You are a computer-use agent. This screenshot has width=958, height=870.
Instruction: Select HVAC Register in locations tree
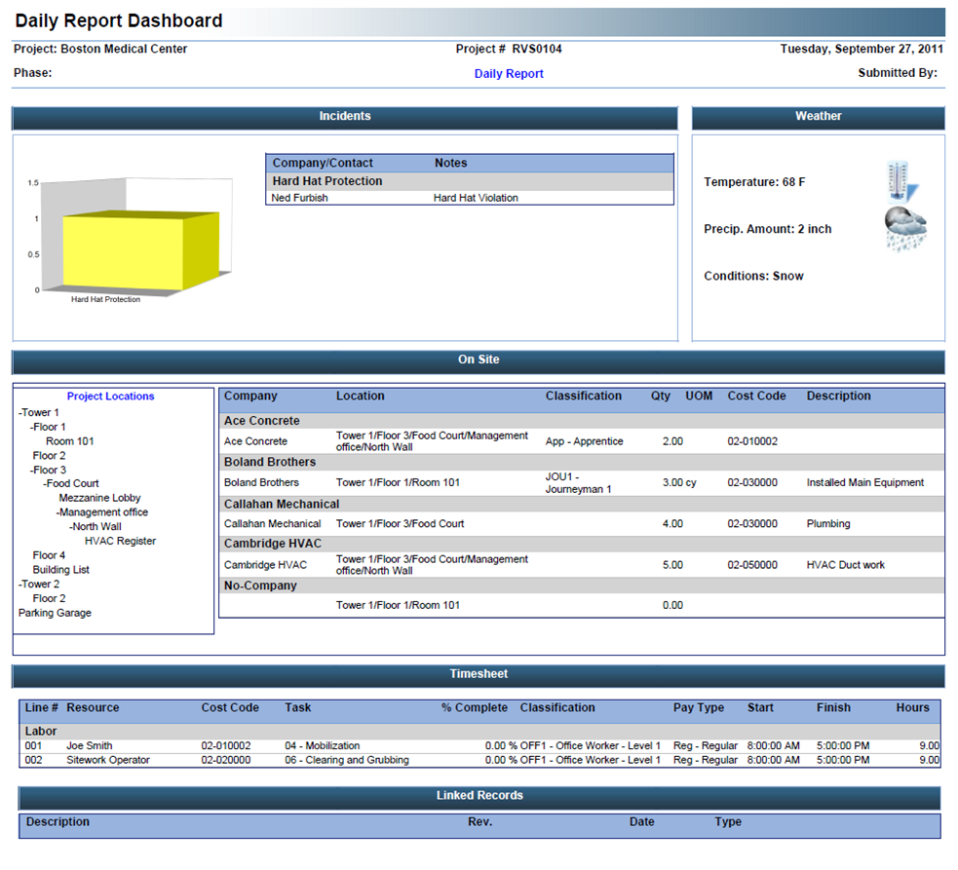pyautogui.click(x=121, y=541)
